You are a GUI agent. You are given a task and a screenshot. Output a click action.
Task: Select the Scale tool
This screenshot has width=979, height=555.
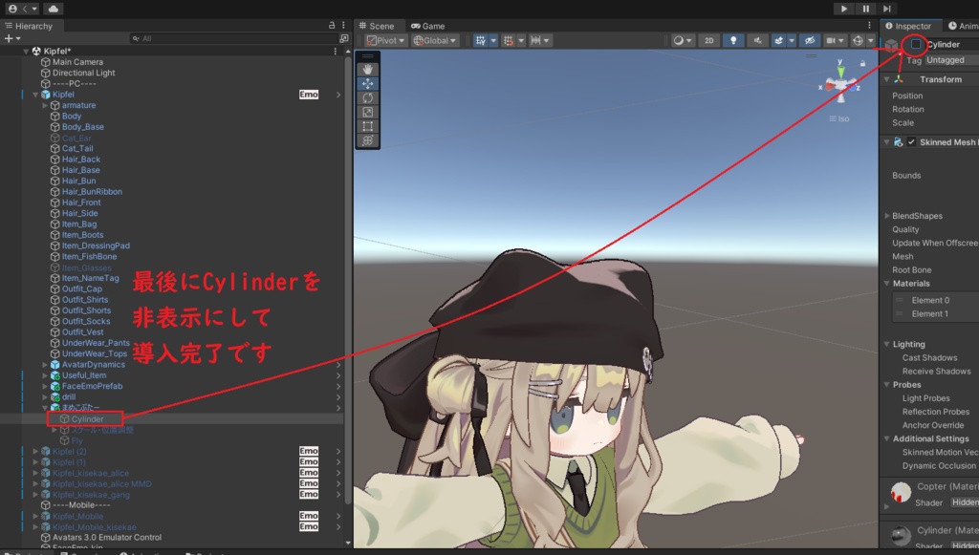367,112
